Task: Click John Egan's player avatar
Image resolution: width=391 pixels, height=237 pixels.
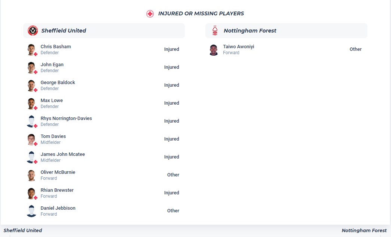Action: pyautogui.click(x=32, y=67)
